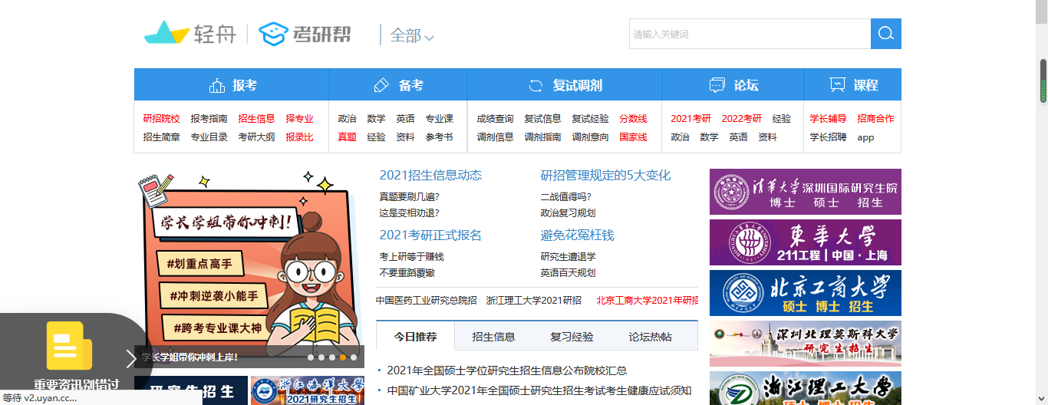
Task: Click the 论坛 chat bubble icon
Action: click(717, 85)
